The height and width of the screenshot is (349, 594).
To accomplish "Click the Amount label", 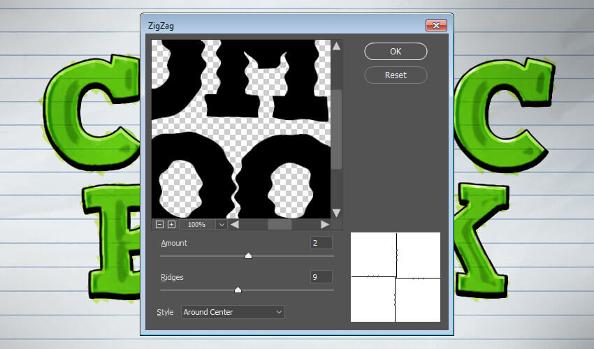I will coord(174,243).
